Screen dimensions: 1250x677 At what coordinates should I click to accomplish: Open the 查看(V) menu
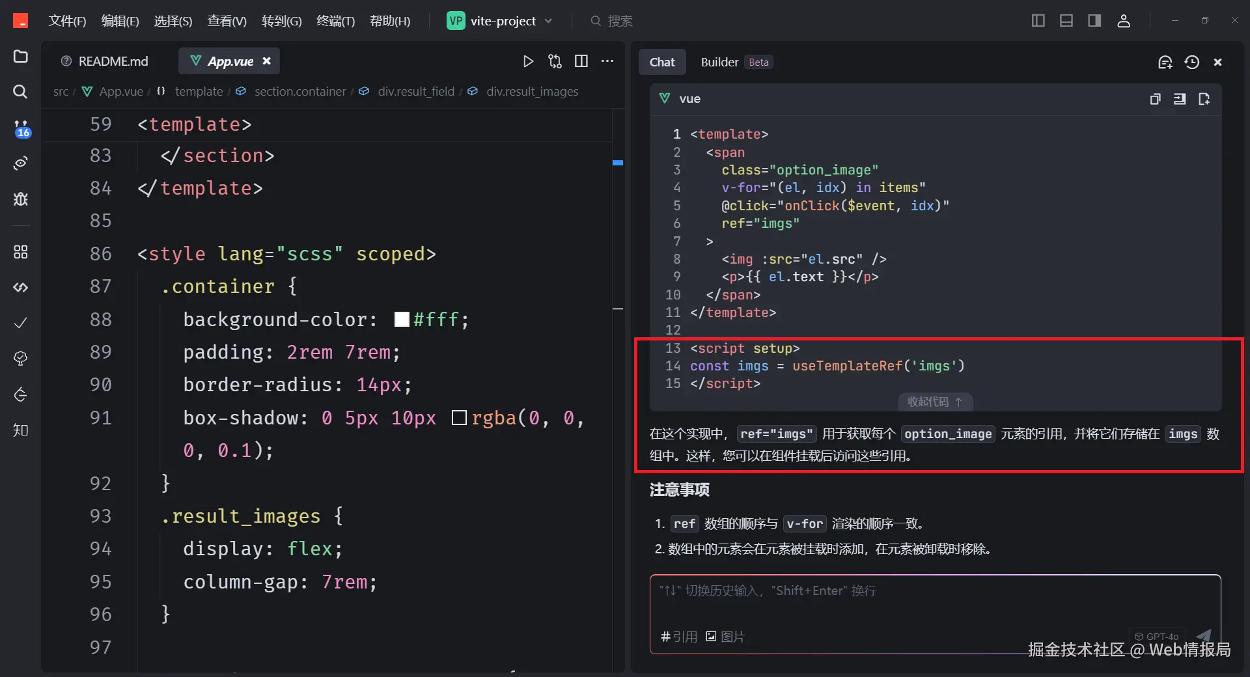tap(227, 21)
